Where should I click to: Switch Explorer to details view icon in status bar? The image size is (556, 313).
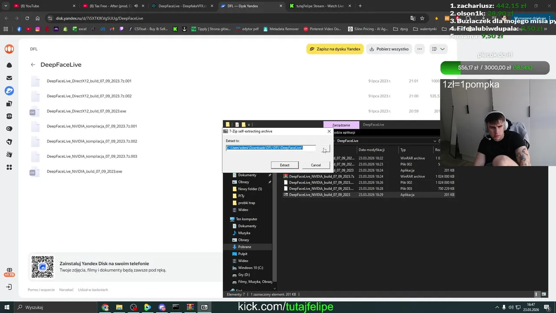pos(537,294)
